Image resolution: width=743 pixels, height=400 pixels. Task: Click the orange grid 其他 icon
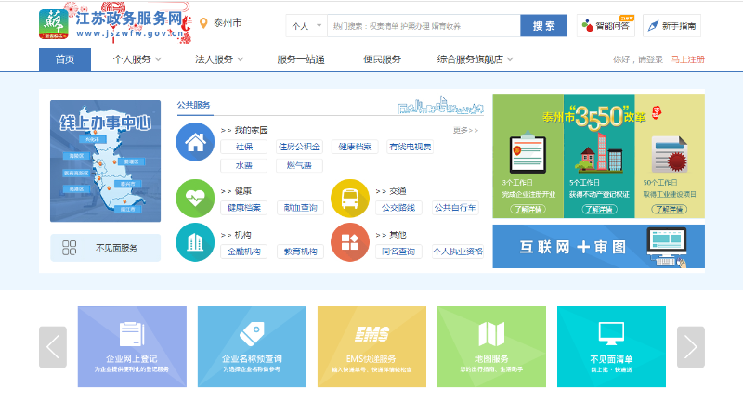[x=350, y=242]
